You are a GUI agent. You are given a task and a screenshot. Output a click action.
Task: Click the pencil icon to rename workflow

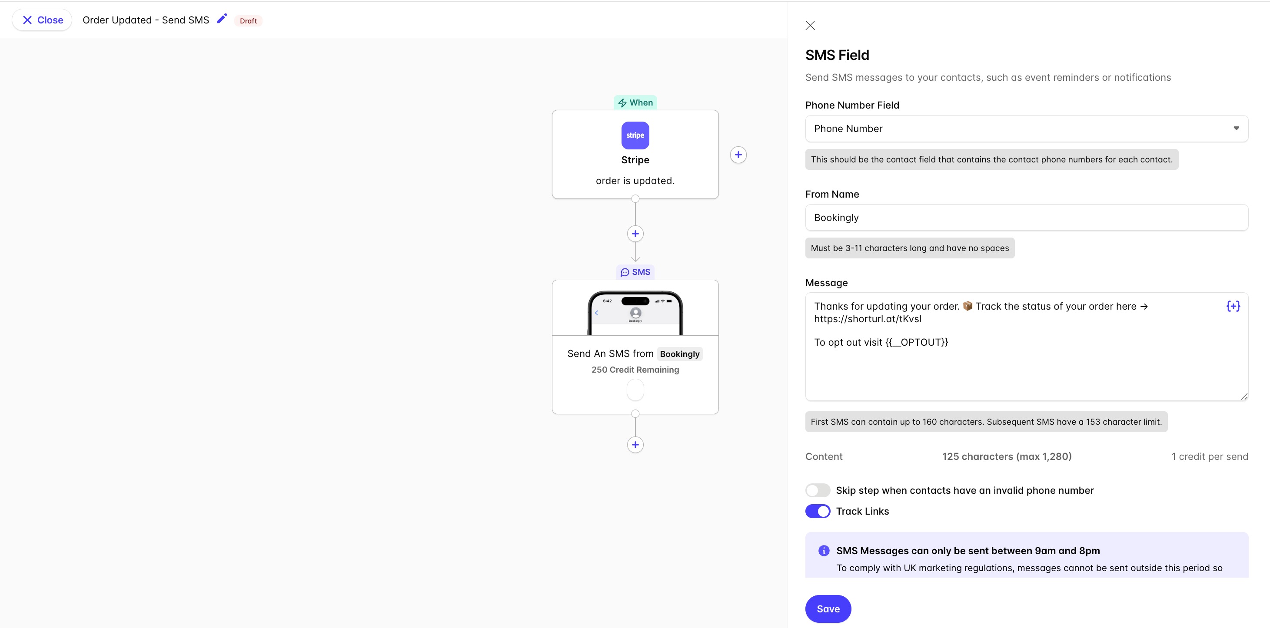click(x=222, y=19)
